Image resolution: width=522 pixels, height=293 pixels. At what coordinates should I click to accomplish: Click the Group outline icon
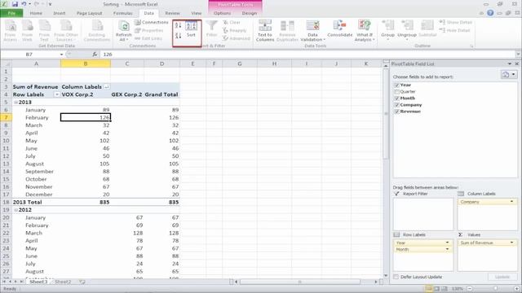[388, 30]
